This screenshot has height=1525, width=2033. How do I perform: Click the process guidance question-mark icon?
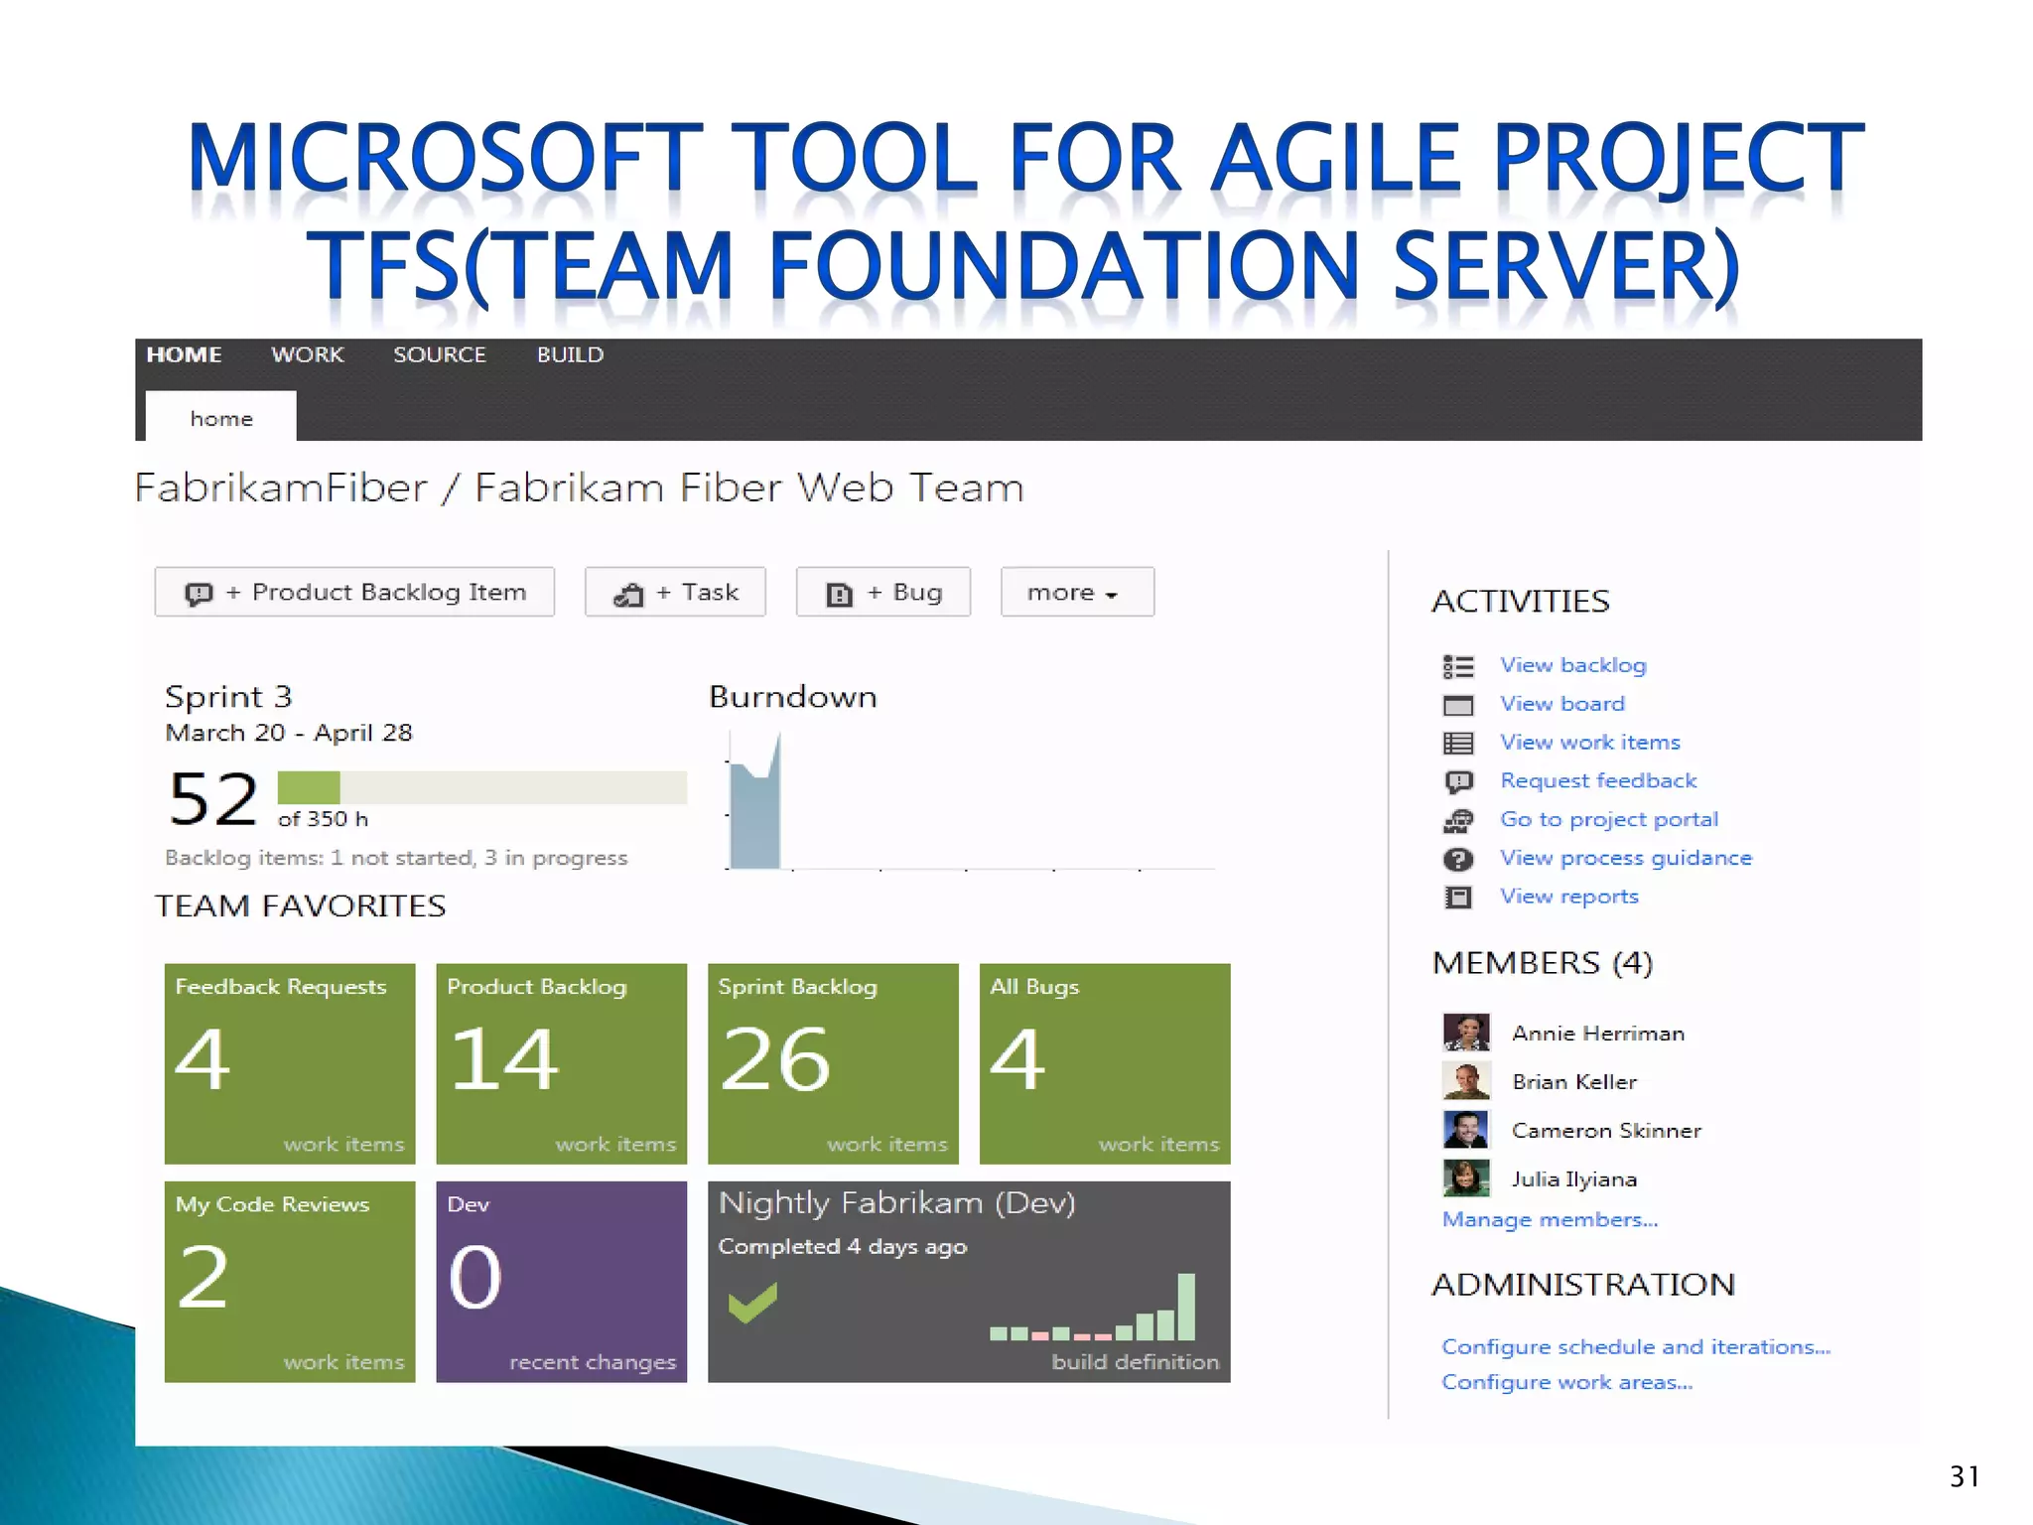(x=1457, y=859)
